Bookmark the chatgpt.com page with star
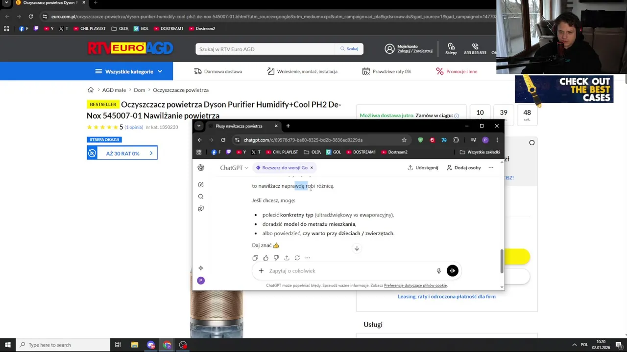 coord(404,140)
